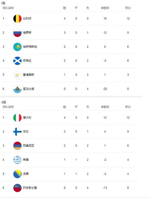Click the Belgium flag icon
The height and width of the screenshot is (198, 150).
17,19
